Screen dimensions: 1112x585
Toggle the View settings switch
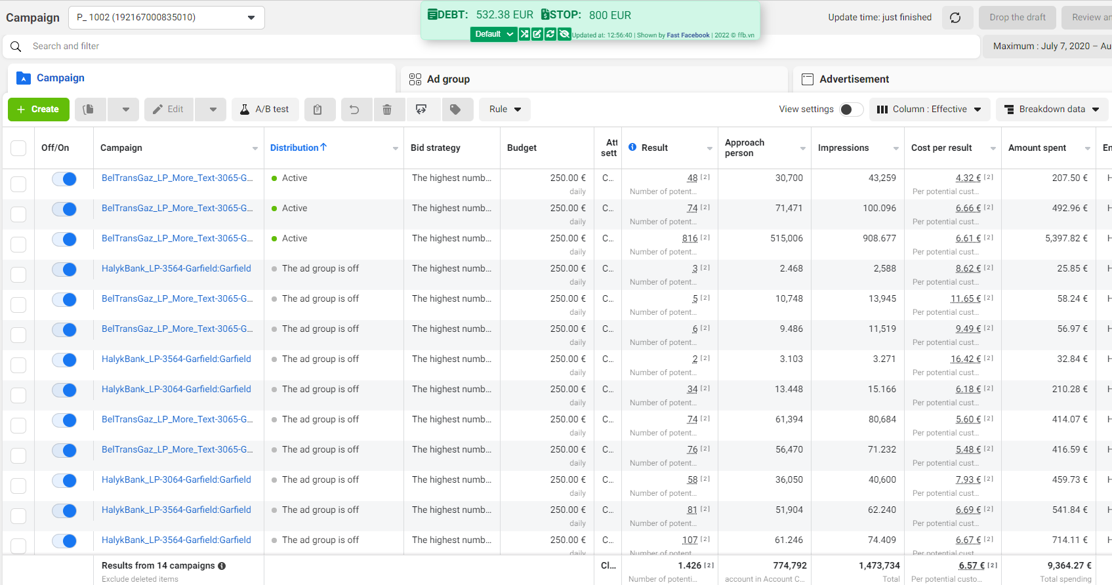[x=852, y=110]
